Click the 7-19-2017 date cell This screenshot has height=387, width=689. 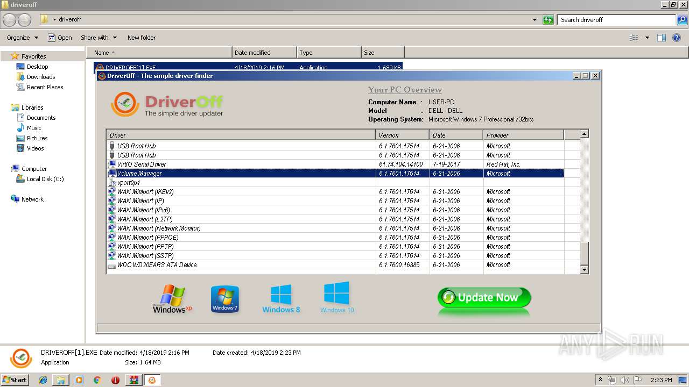tap(446, 164)
